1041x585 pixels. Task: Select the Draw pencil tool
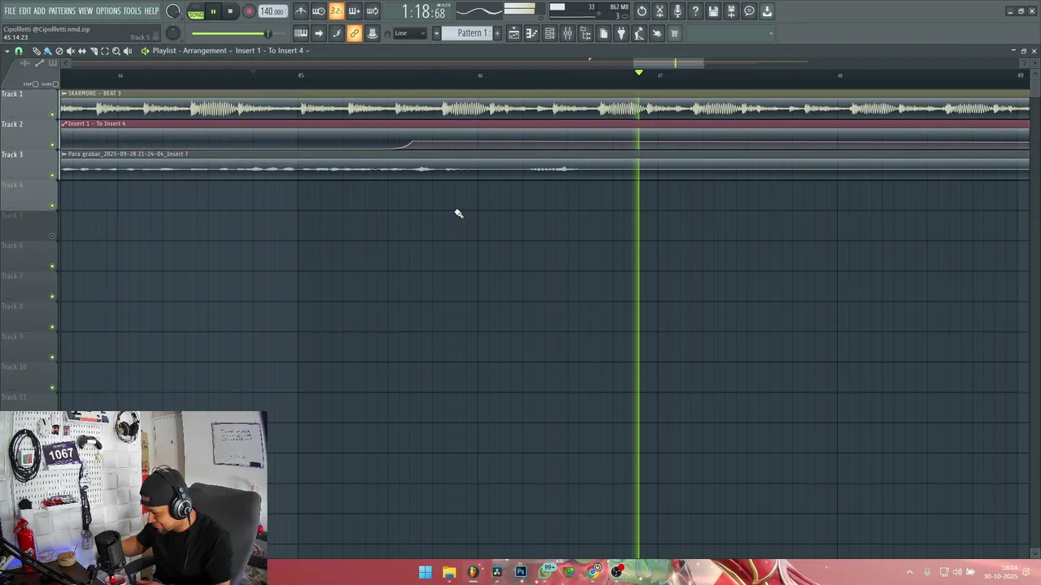36,51
